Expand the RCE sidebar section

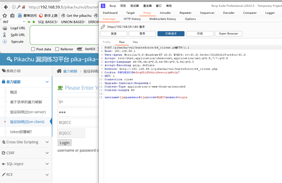[x=26, y=175]
